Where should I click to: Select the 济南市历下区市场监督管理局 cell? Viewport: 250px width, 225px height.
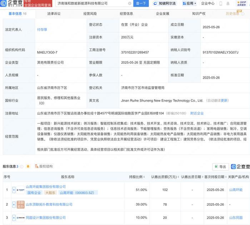(x=143, y=88)
